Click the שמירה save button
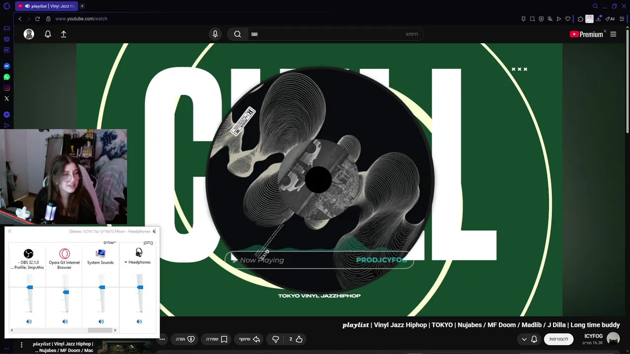 click(217, 339)
